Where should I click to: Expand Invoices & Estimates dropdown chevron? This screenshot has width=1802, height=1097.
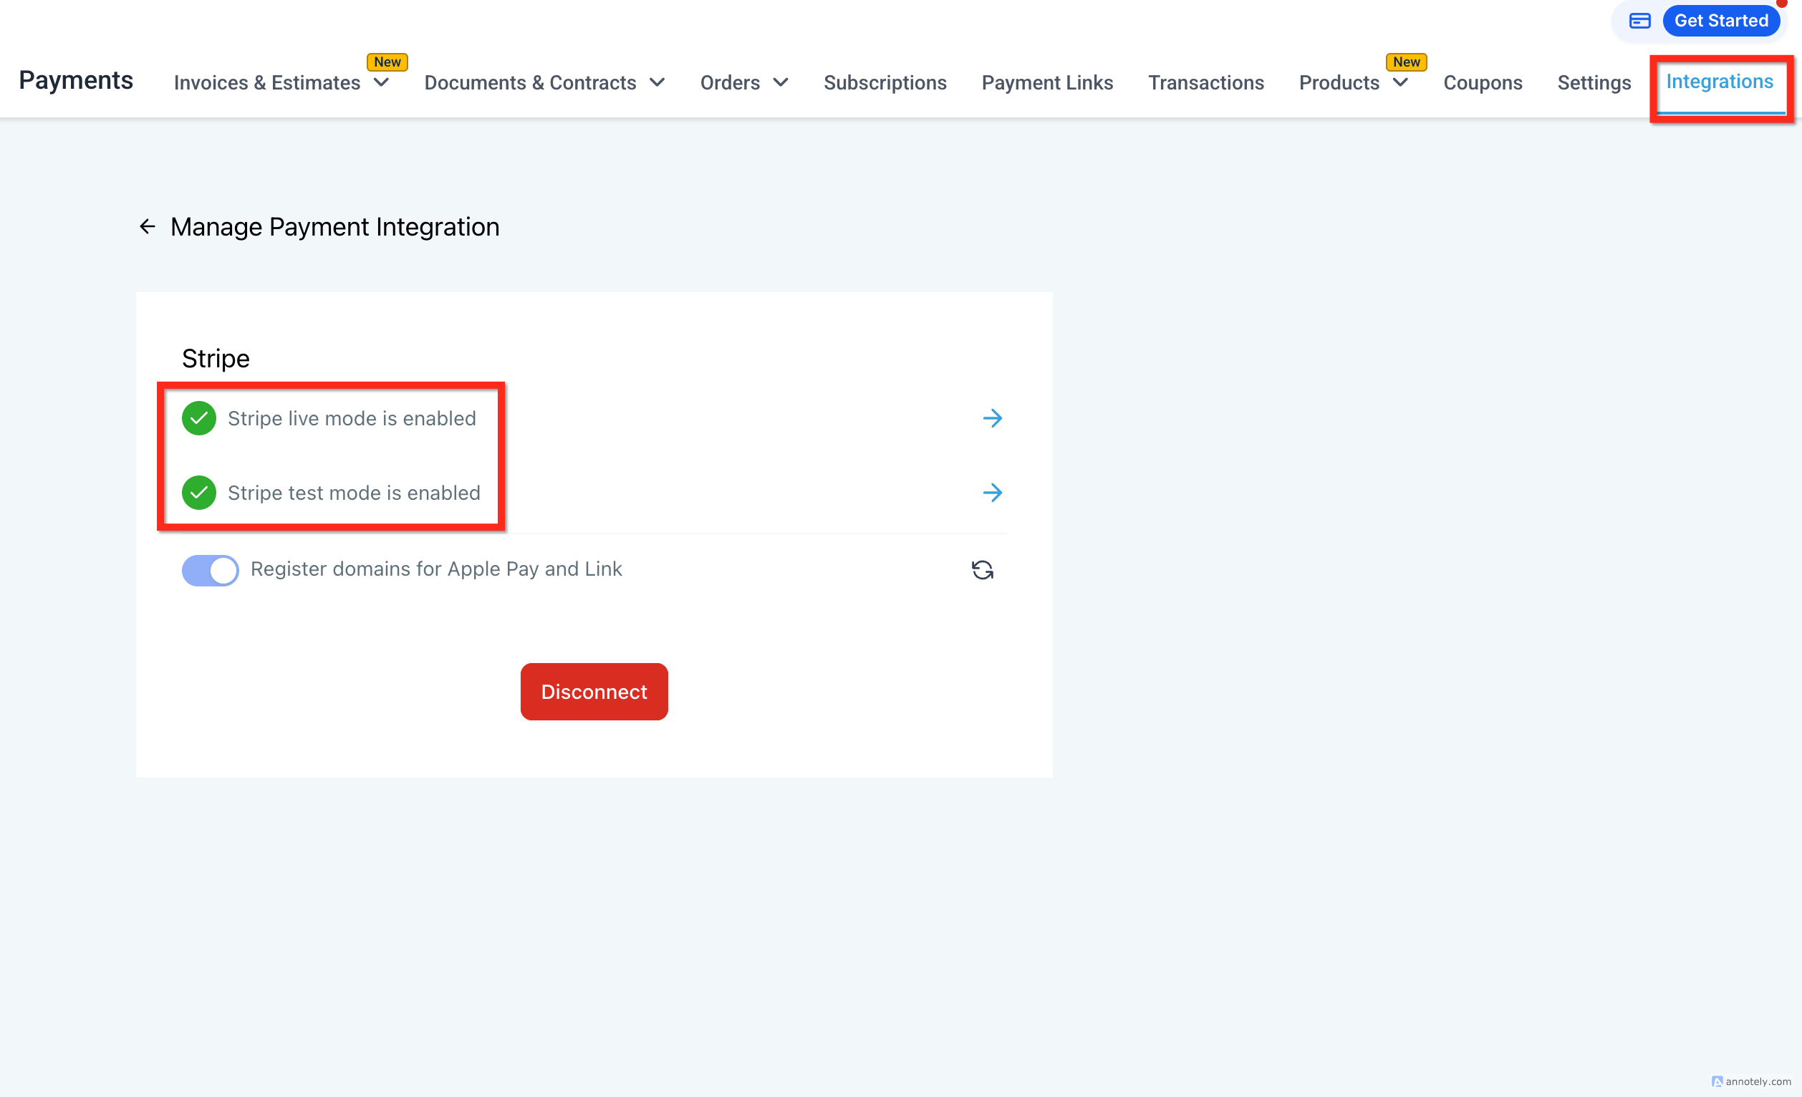tap(381, 82)
